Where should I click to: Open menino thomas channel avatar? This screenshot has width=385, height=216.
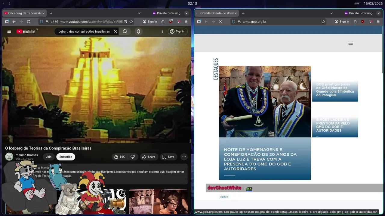point(9,157)
